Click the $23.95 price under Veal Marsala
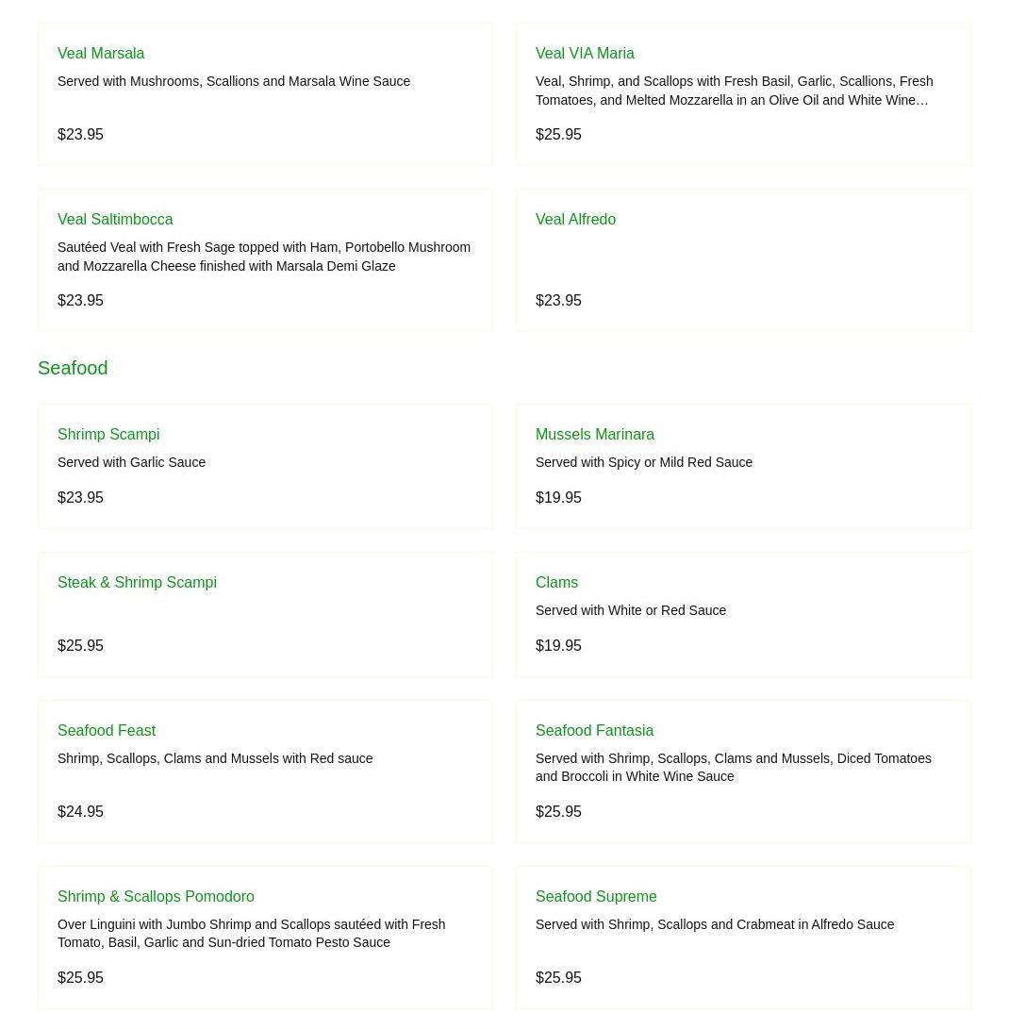This screenshot has height=1029, width=1009. [x=80, y=135]
